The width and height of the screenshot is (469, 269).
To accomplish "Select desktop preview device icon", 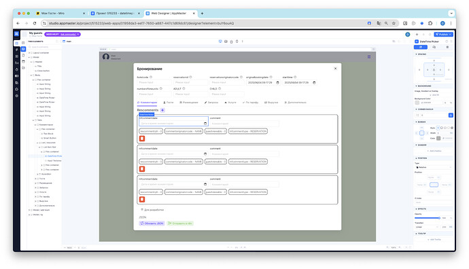I will click(x=220, y=41).
